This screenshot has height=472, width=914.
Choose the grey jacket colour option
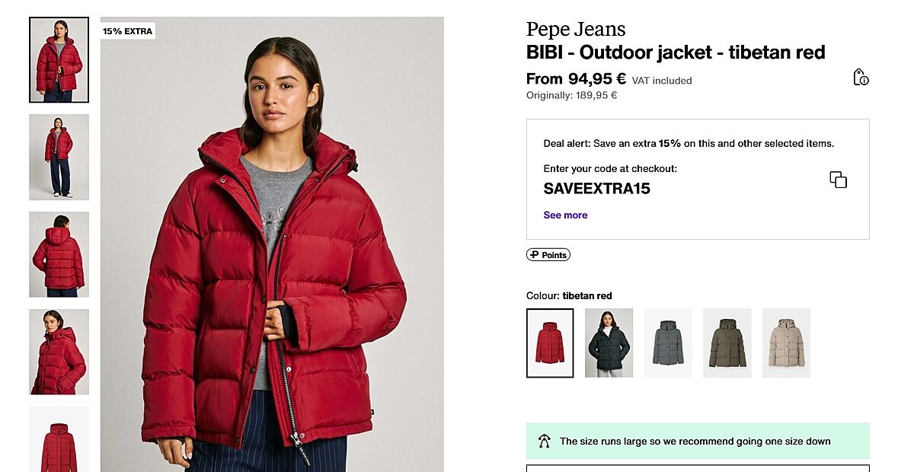tap(668, 343)
